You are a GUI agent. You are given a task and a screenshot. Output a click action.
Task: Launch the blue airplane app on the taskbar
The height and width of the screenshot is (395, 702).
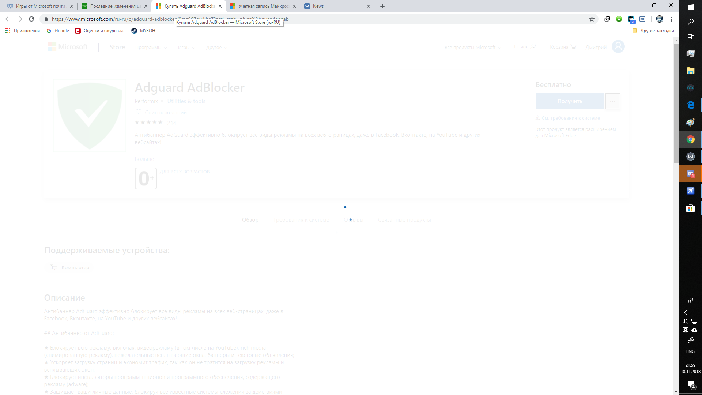pyautogui.click(x=690, y=191)
